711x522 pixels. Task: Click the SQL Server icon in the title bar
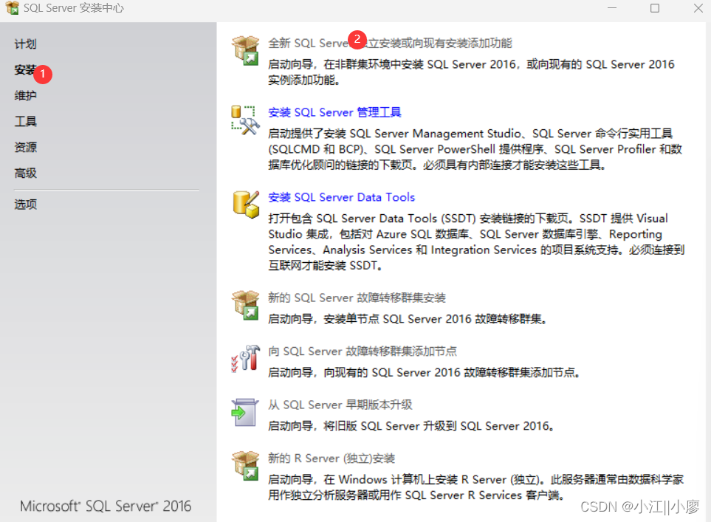point(10,8)
